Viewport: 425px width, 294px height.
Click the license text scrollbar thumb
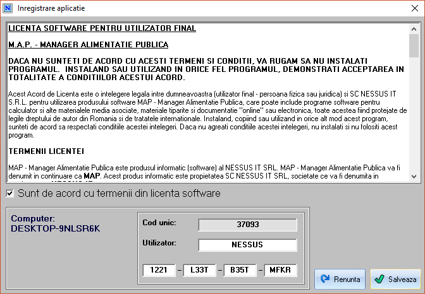click(x=414, y=45)
